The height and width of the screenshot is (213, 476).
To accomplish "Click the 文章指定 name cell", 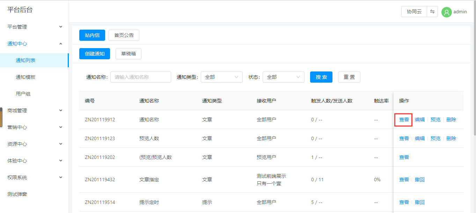I will click(x=149, y=180).
